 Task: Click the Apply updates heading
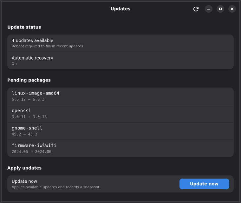click(24, 168)
